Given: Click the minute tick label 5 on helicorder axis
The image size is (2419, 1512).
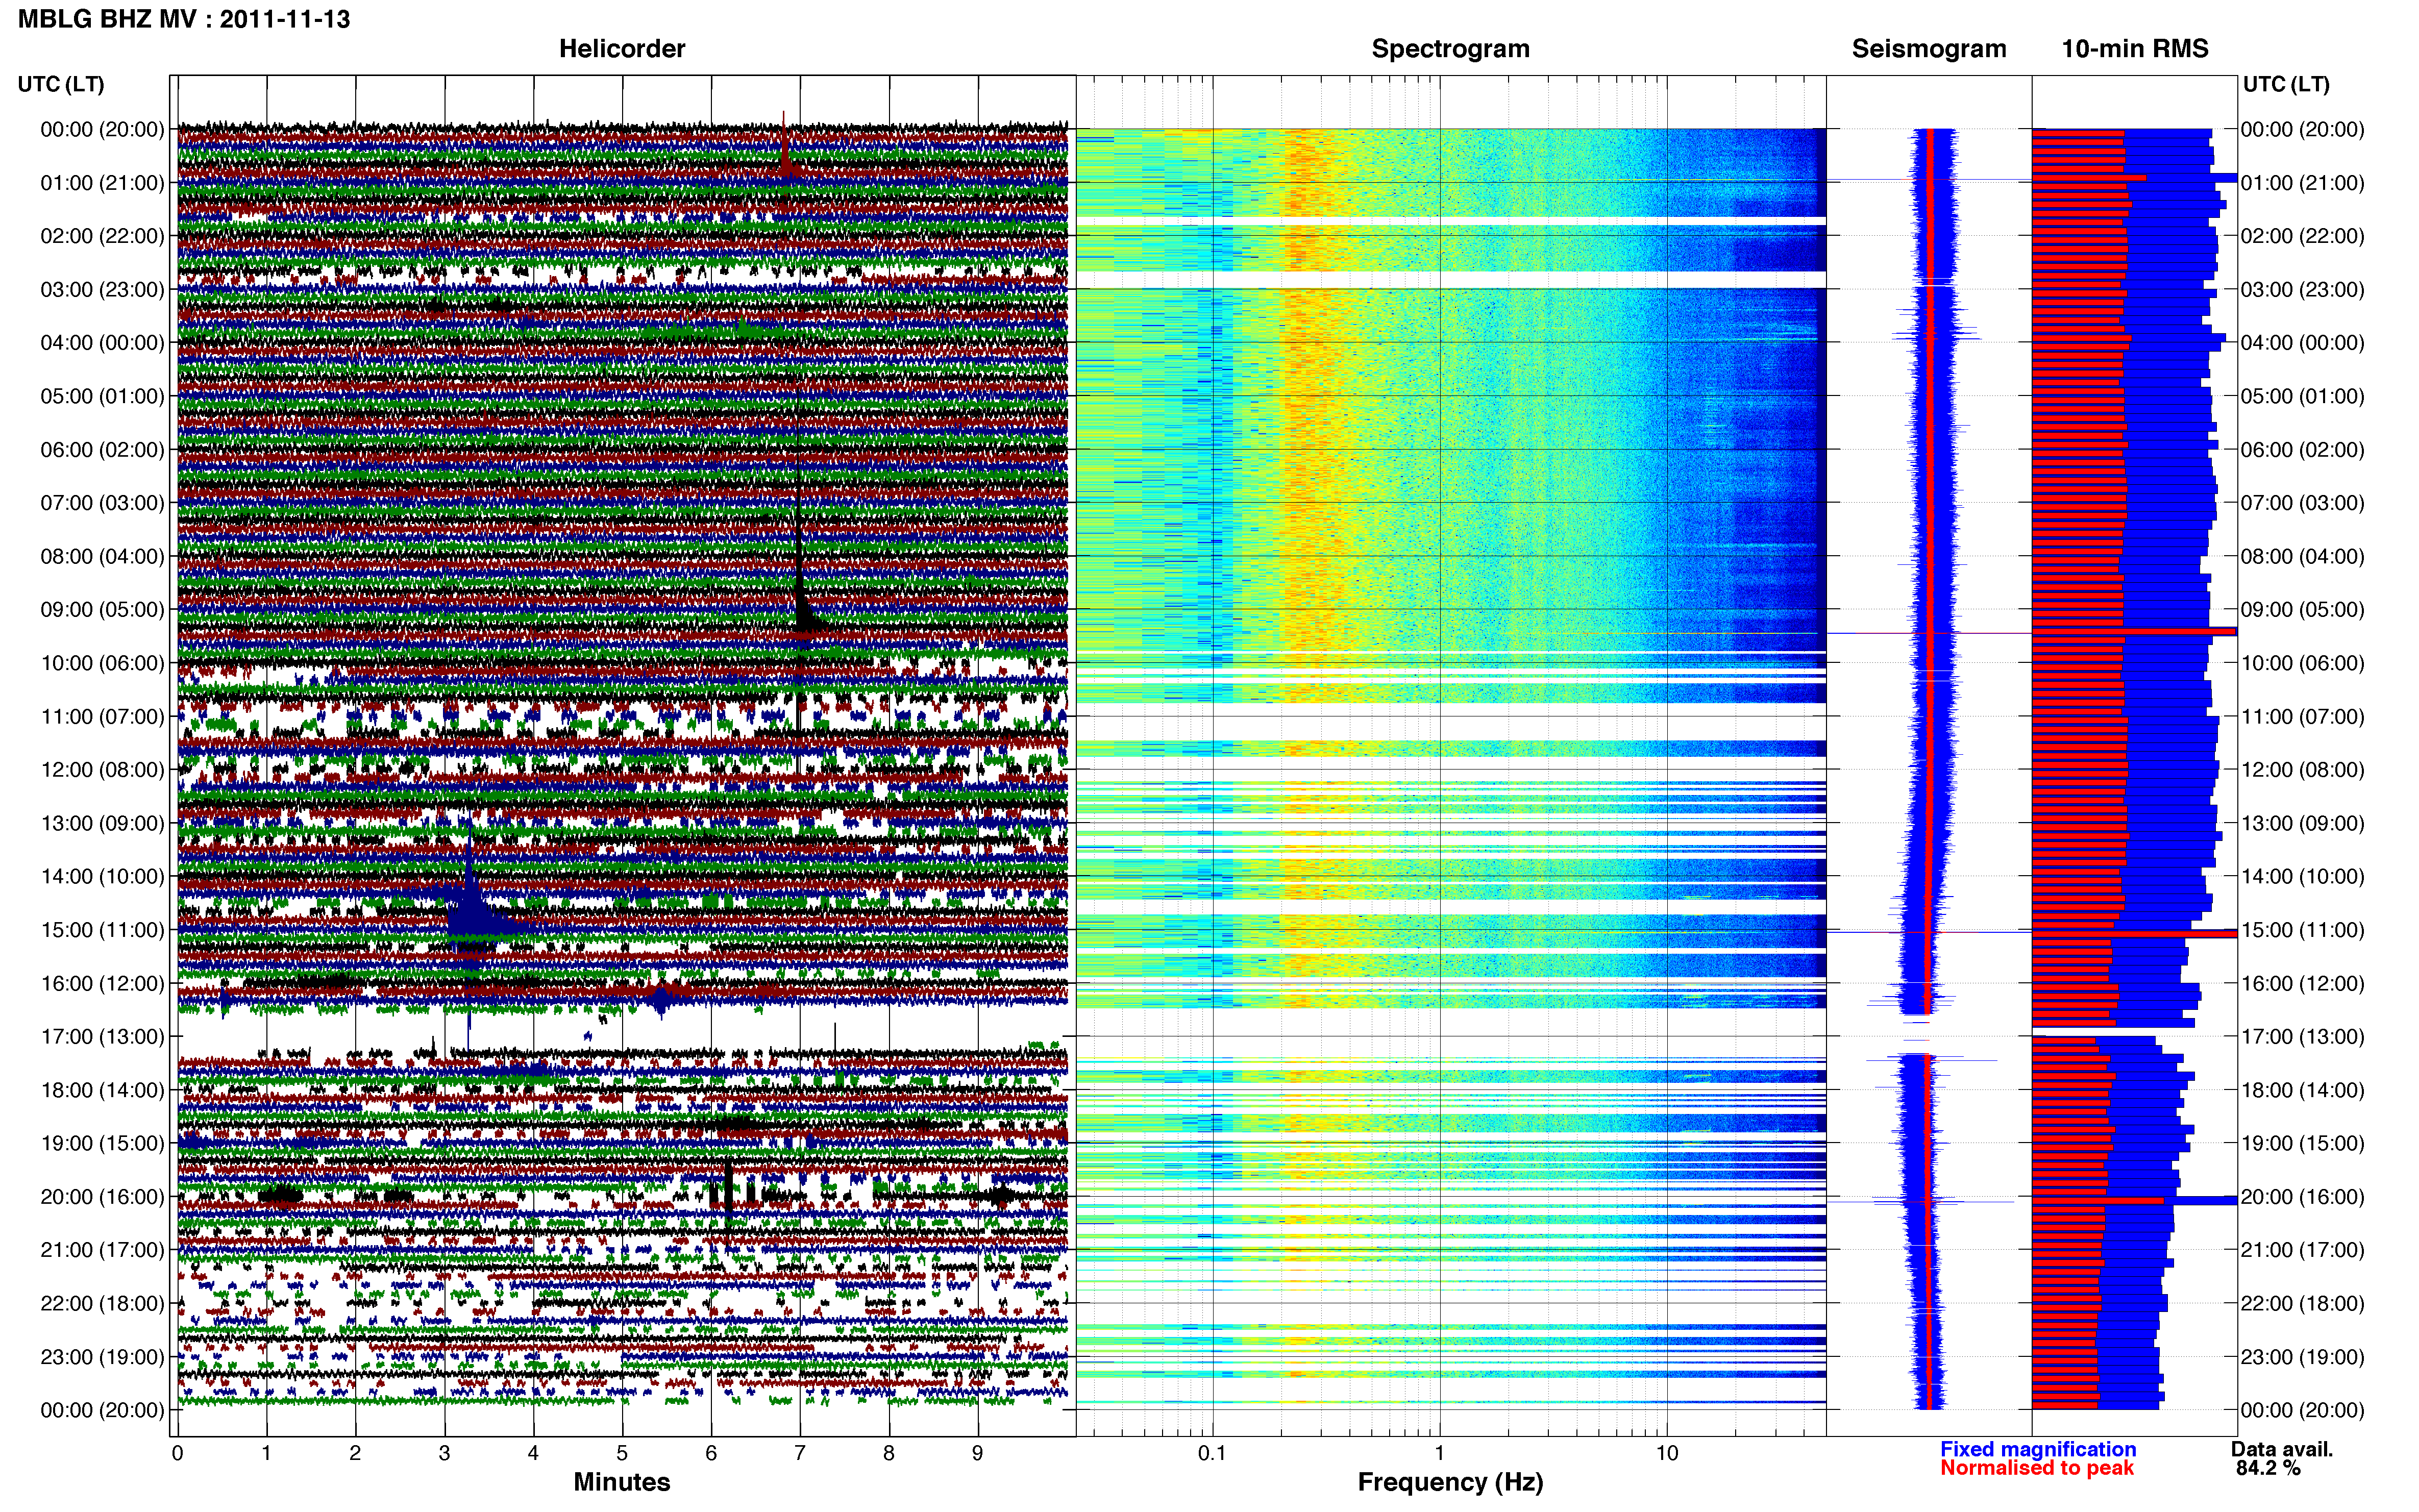Looking at the screenshot, I should (x=622, y=1453).
